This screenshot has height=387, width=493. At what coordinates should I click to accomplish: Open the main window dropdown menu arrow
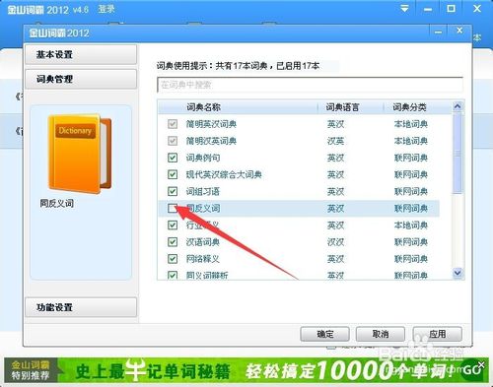[404, 9]
